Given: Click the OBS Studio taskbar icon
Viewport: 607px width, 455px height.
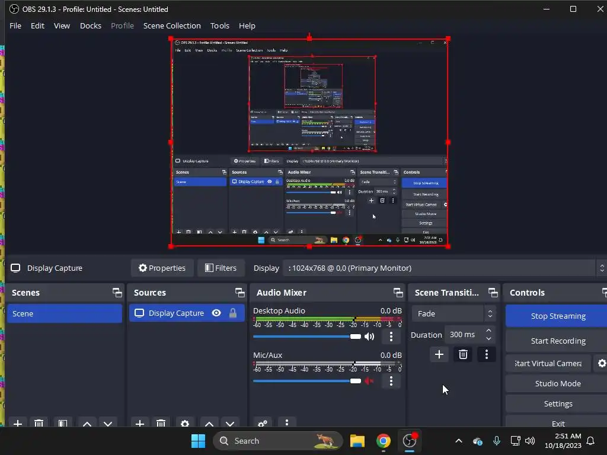Looking at the screenshot, I should pos(410,441).
